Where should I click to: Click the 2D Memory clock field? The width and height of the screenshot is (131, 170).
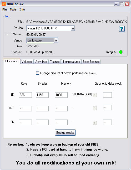(x=61, y=122)
